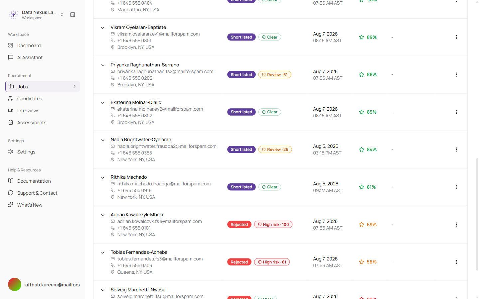Open three-dot menu for Vikram Oyelaran-Baptiste

(x=456, y=37)
